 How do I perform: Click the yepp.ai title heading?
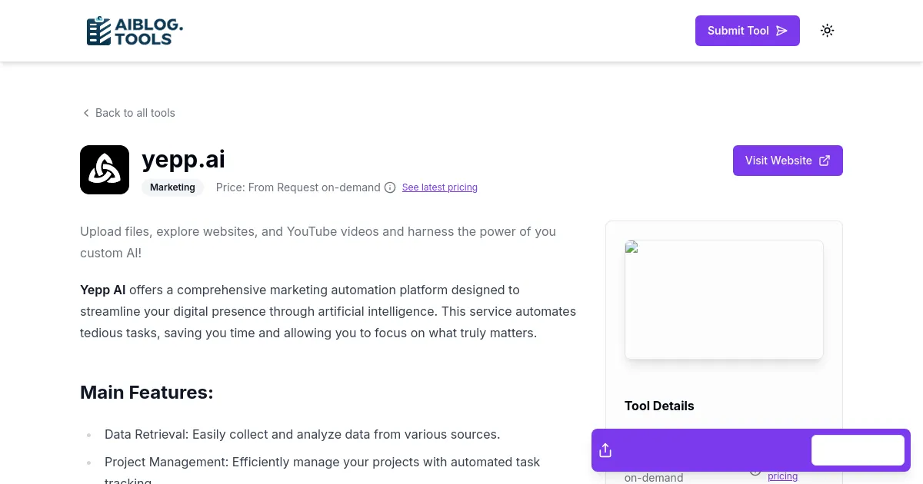pyautogui.click(x=183, y=159)
